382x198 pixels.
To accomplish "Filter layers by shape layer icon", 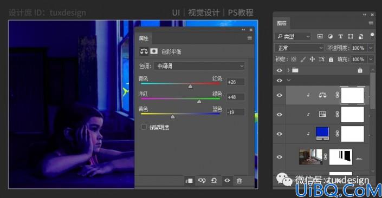I will click(x=351, y=36).
